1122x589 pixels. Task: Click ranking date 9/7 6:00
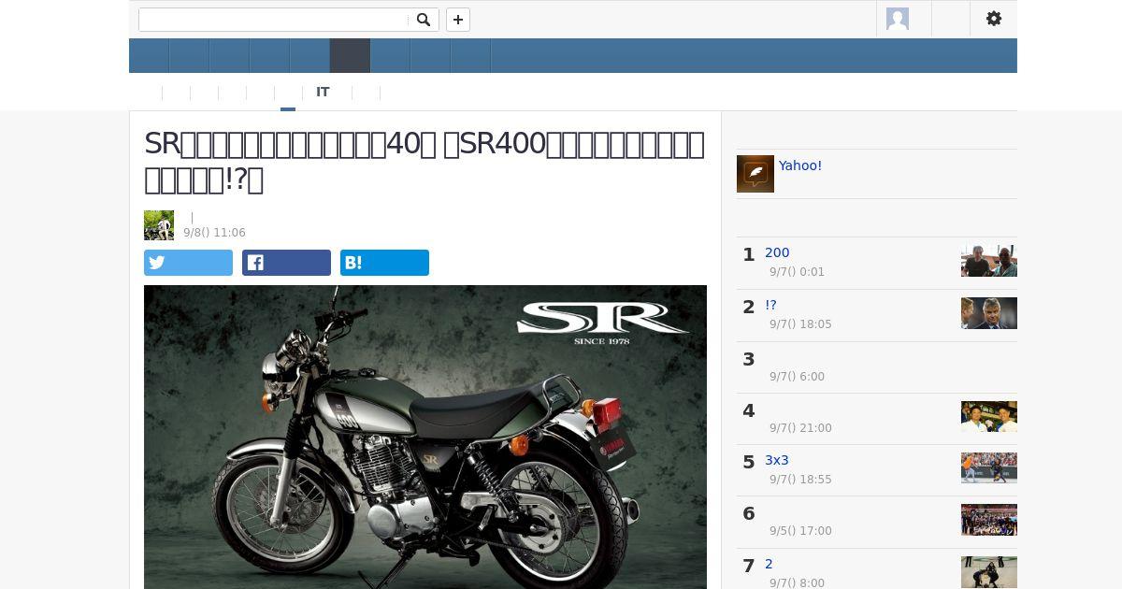coord(797,377)
